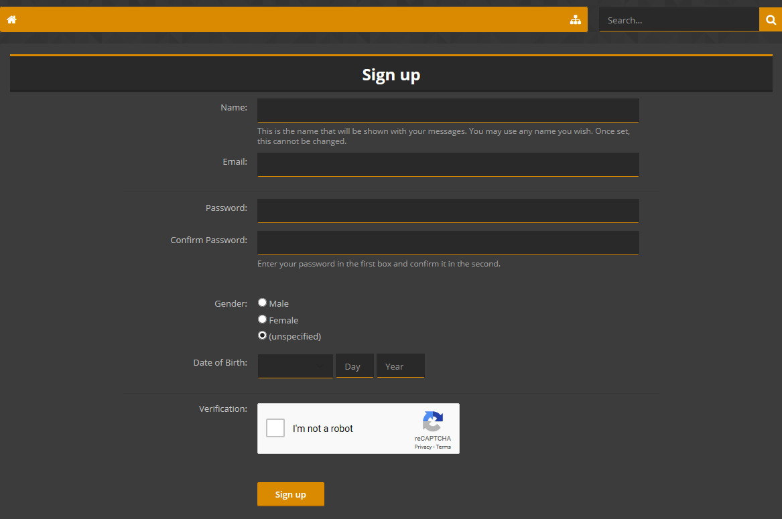Choose the Female radio button
This screenshot has height=519, width=782.
[x=263, y=319]
